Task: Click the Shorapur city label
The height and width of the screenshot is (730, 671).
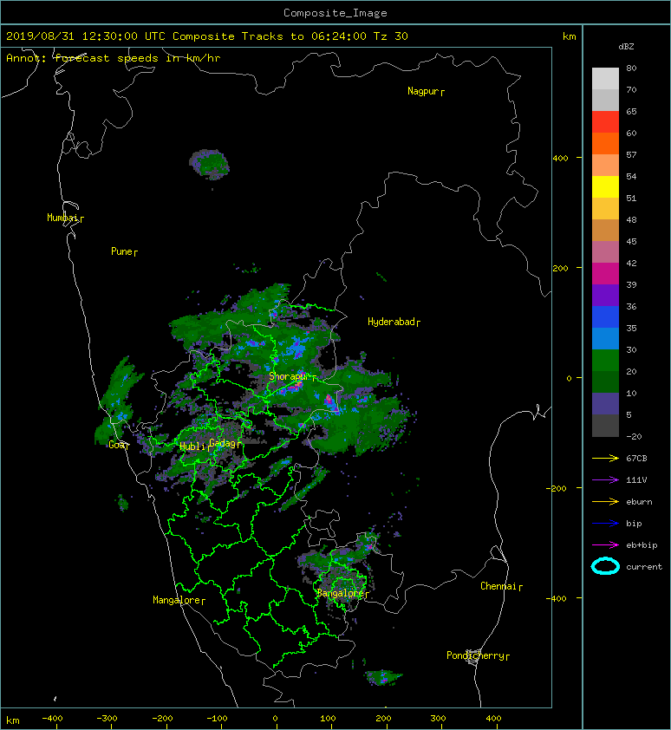Action: [289, 376]
